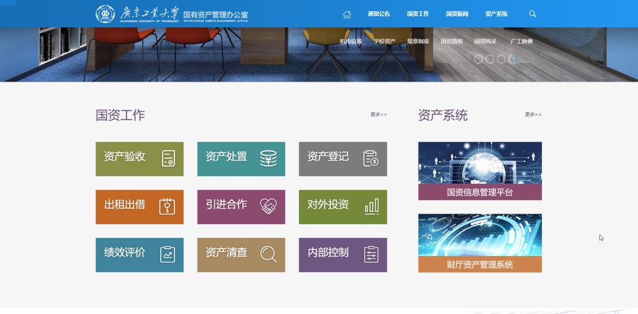Image resolution: width=638 pixels, height=314 pixels.
Task: Open the 国资新闻 menu item
Action: (457, 14)
